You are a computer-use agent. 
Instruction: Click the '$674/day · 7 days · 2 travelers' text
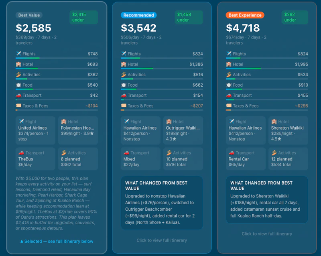246,40
